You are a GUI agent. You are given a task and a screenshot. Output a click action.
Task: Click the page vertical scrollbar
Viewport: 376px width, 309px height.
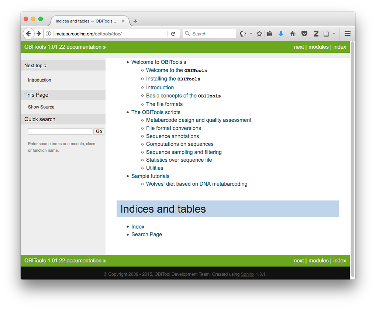coord(352,159)
